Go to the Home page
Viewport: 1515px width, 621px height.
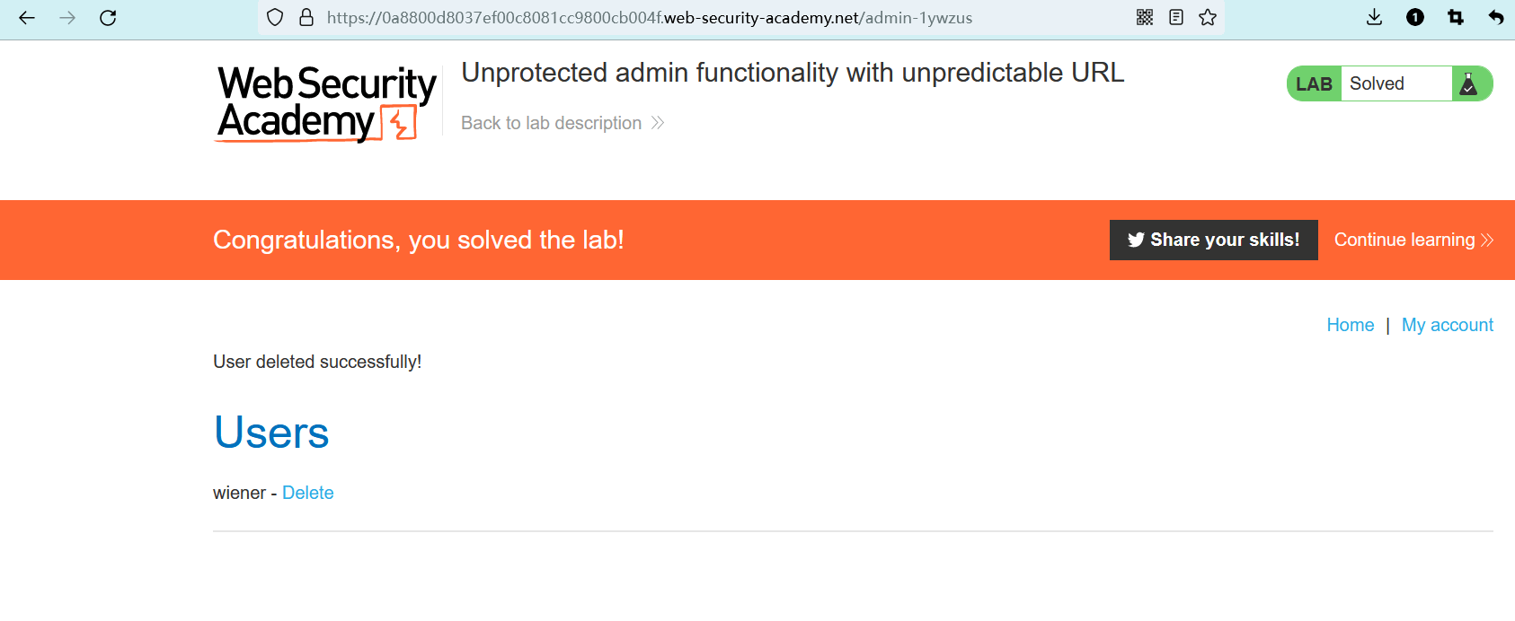pos(1350,325)
